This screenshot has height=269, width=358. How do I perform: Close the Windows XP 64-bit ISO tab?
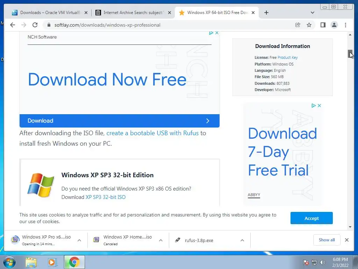[253, 13]
